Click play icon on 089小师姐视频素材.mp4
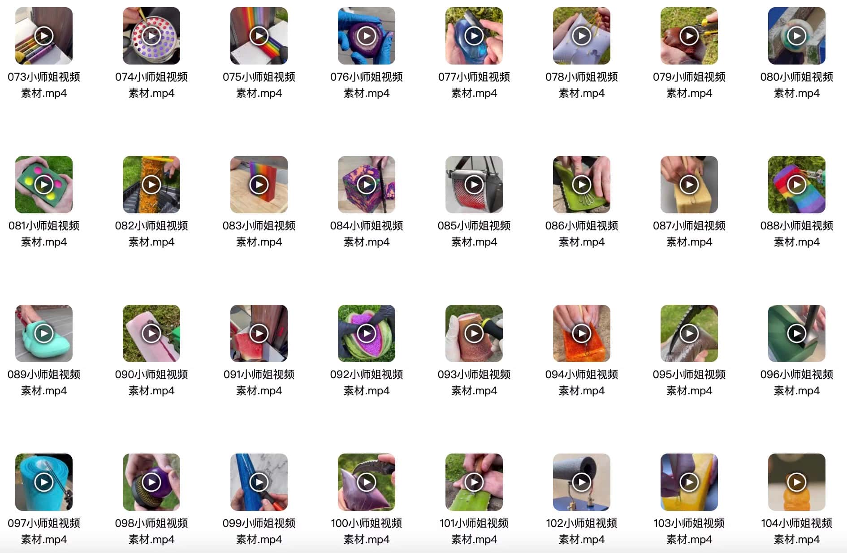Screen dimensions: 847x553 click(x=44, y=333)
